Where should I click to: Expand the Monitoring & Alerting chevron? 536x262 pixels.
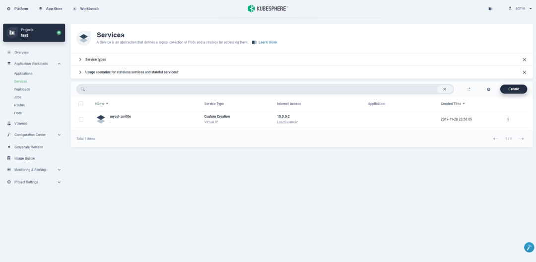[59, 170]
